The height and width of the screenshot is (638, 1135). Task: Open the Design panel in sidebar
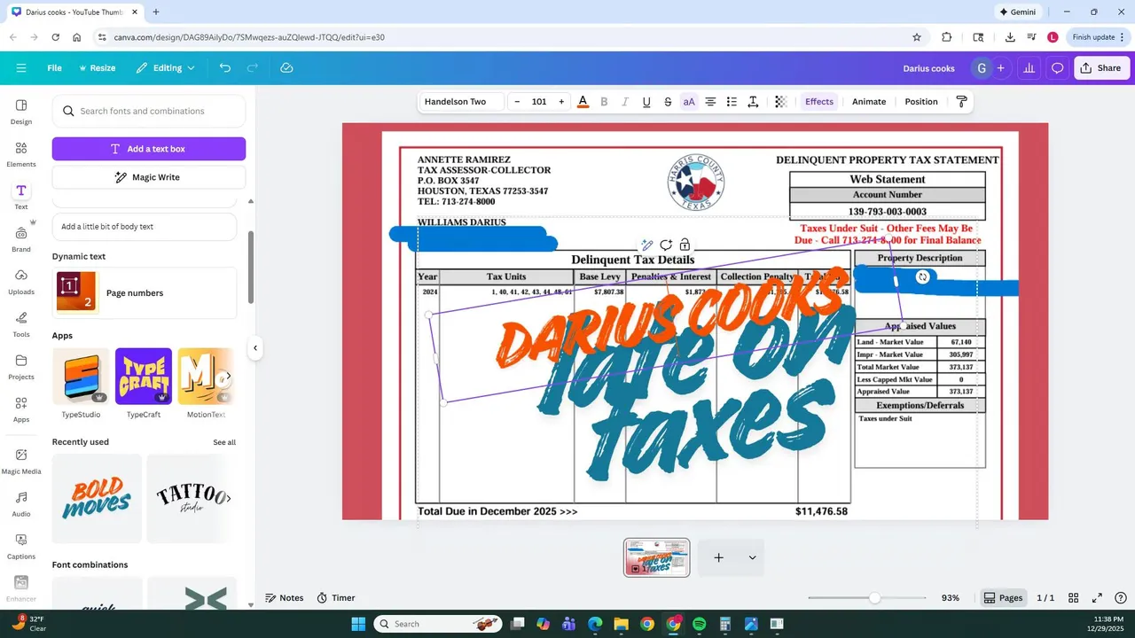point(21,112)
